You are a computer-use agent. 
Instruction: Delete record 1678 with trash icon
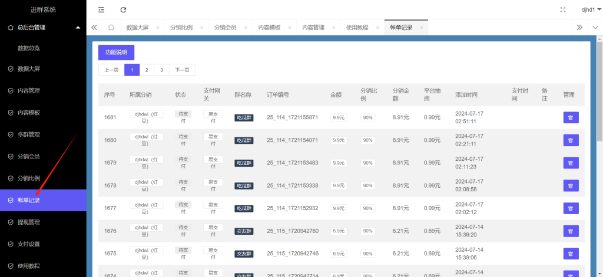571,185
